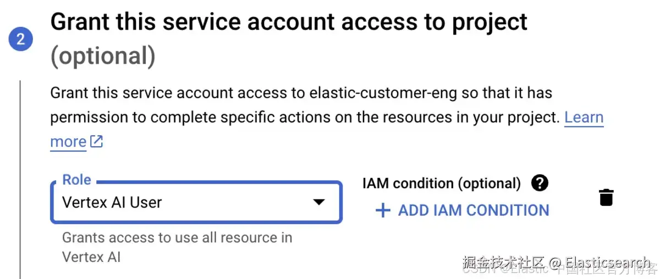Viewport: 660px width, 279px height.
Task: Click the "Grants access to use all resource" hint
Action: pyautogui.click(x=177, y=238)
